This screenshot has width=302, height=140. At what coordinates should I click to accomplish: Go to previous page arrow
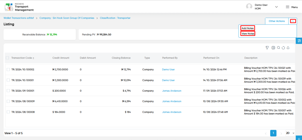coord(266,133)
